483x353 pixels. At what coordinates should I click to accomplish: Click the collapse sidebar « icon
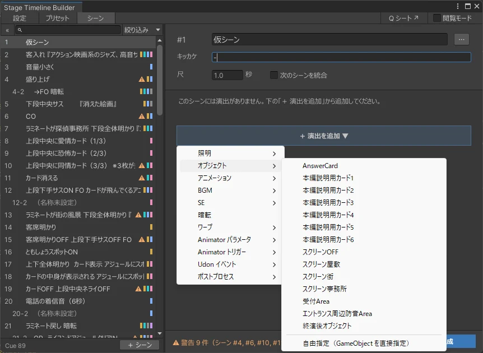pyautogui.click(x=7, y=30)
